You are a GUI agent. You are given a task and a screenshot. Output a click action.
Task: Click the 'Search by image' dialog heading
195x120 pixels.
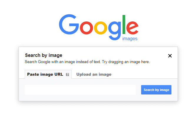[44, 55]
